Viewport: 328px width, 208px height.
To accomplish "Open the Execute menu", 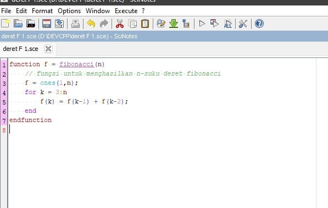I will (x=126, y=11).
